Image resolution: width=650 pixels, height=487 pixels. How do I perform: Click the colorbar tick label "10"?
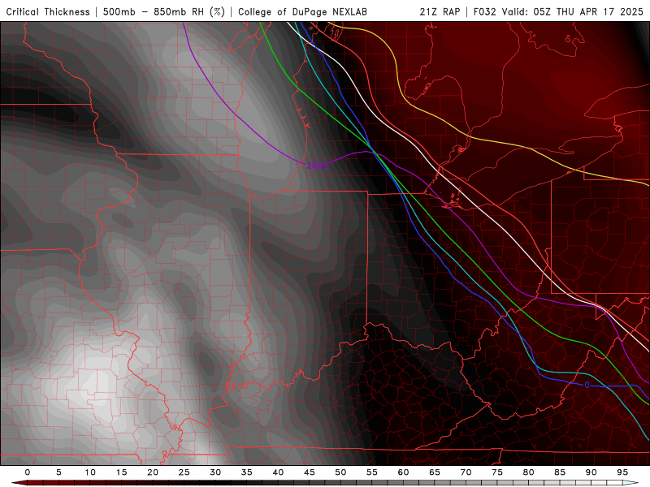click(x=90, y=472)
